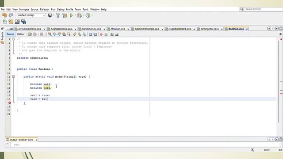Show opened documents list dropdown
Viewport: 283px width, 159px height.
click(x=277, y=29)
